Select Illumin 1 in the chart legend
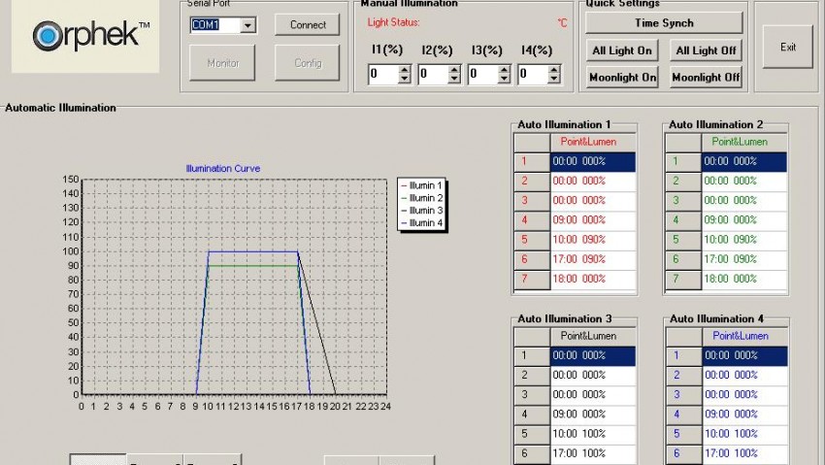825x465 pixels. click(x=422, y=185)
